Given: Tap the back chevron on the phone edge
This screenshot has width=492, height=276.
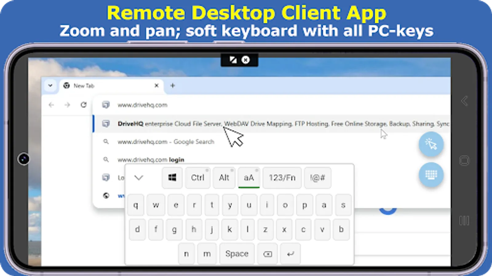Looking at the screenshot, I should pyautogui.click(x=464, y=101).
